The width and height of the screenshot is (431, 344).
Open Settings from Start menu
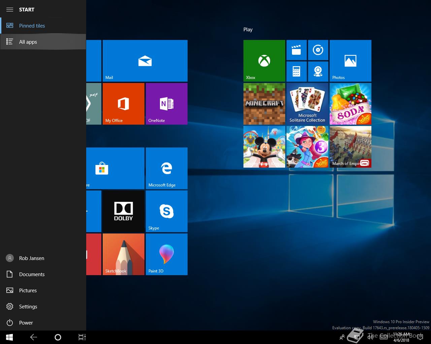coord(43,306)
